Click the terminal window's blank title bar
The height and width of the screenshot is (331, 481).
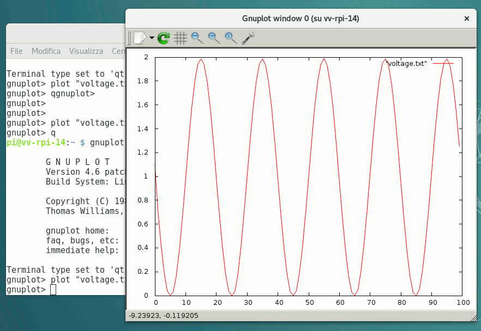point(65,34)
